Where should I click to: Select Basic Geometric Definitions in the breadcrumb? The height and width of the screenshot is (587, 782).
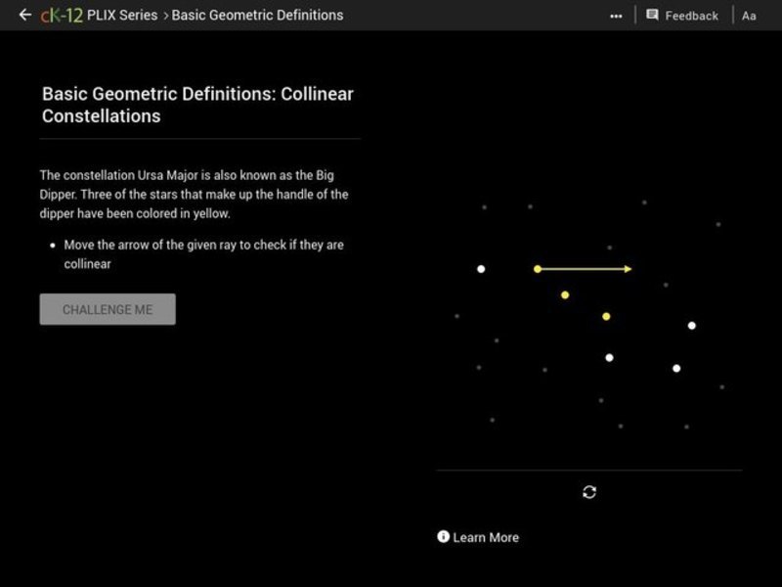(x=258, y=15)
